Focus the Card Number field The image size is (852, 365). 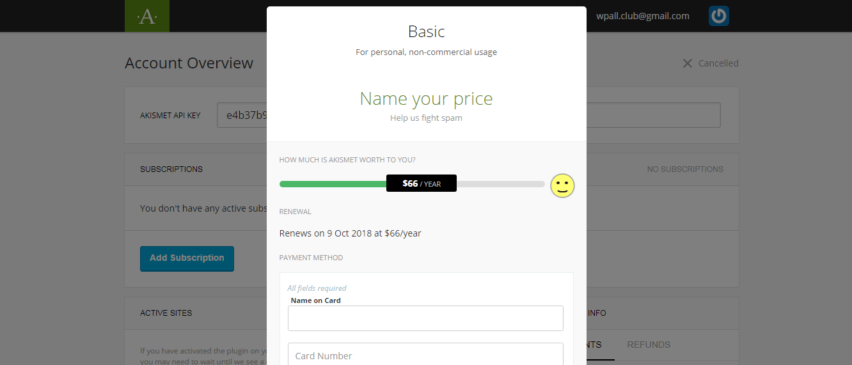click(425, 355)
